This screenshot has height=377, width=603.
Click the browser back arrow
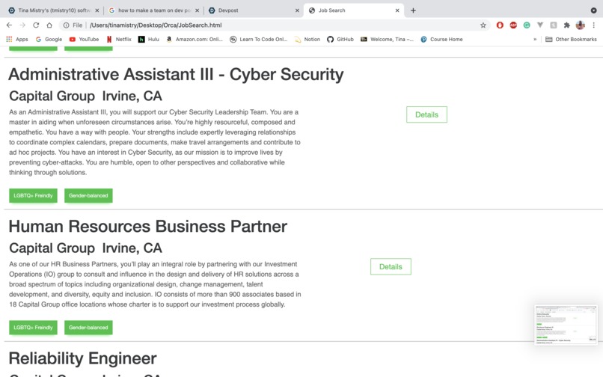9,25
